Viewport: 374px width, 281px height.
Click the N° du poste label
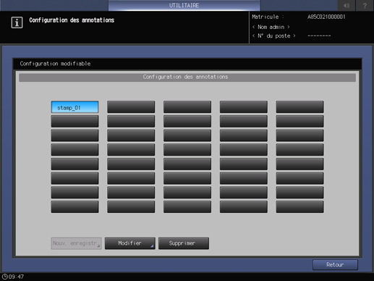tap(273, 36)
